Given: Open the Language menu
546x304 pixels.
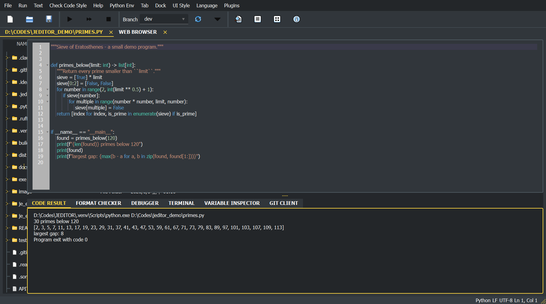Looking at the screenshot, I should [x=207, y=5].
